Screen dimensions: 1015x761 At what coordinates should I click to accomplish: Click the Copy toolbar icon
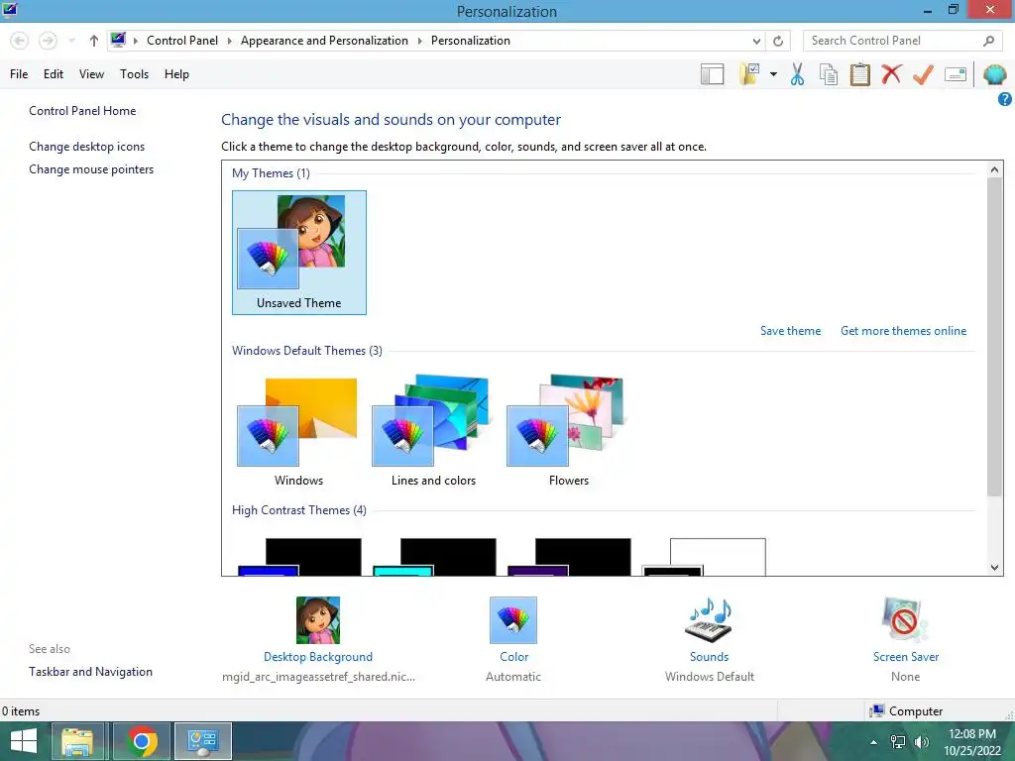pyautogui.click(x=829, y=74)
